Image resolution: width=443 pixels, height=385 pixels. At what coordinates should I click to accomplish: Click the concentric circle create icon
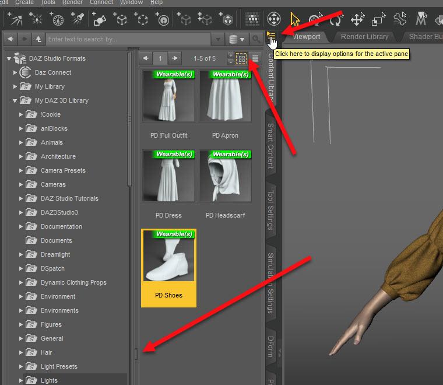163,19
